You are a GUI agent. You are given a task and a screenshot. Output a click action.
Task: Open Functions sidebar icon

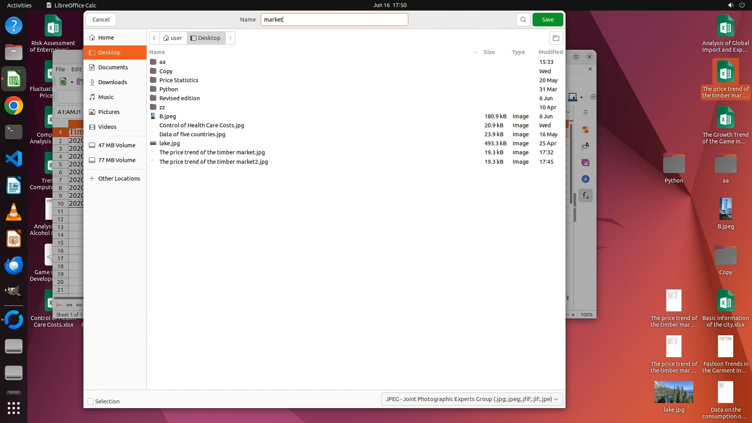(586, 195)
